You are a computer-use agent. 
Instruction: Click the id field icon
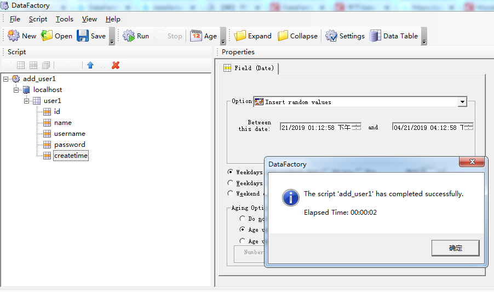(47, 112)
